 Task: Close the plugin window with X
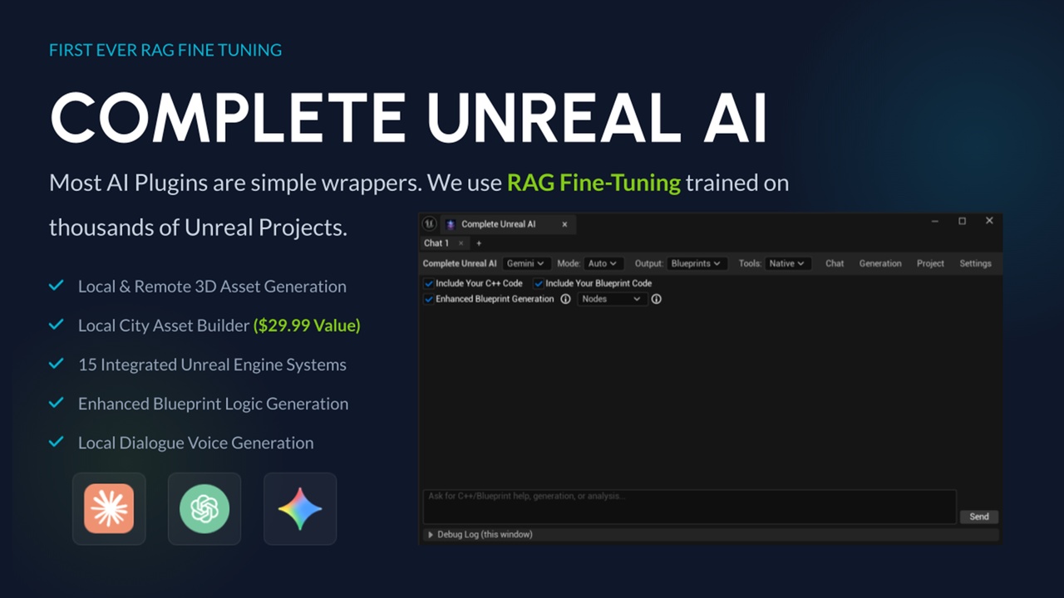(x=989, y=221)
